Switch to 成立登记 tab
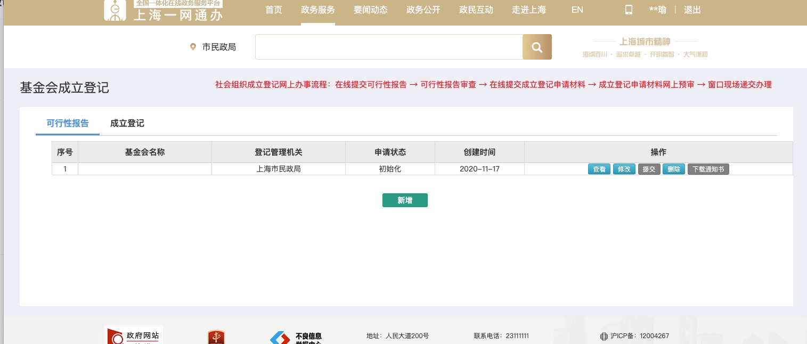The image size is (807, 344). pyautogui.click(x=127, y=123)
